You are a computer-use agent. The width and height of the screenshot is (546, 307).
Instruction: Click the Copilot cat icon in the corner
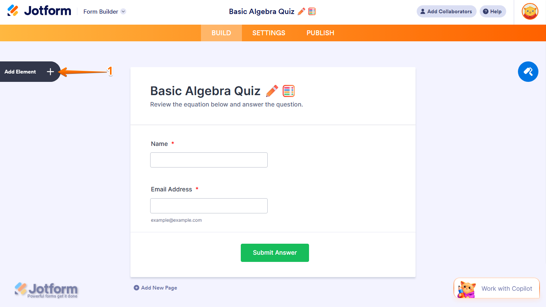pos(467,288)
